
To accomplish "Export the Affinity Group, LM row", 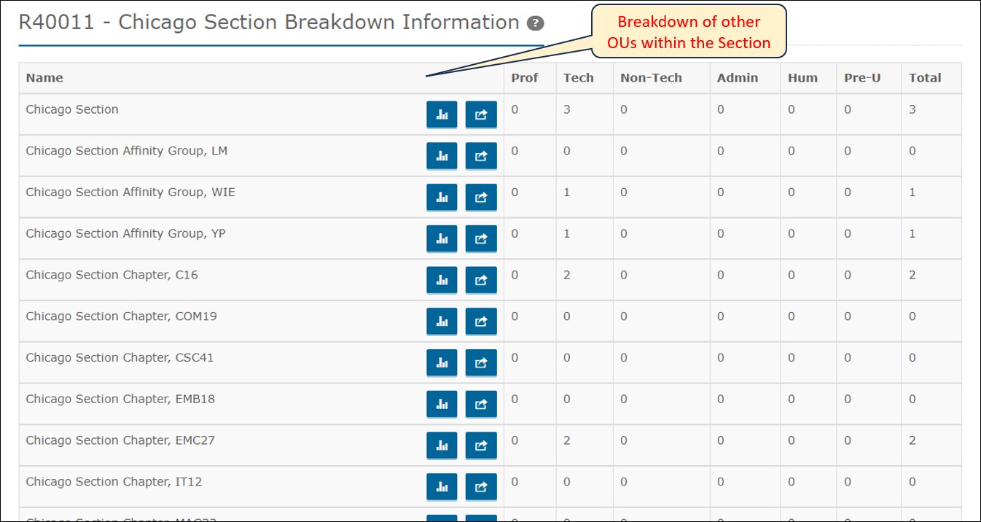I will (481, 156).
